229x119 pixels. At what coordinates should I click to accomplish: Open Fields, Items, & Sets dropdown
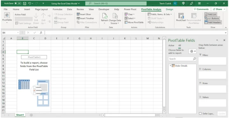160,14
